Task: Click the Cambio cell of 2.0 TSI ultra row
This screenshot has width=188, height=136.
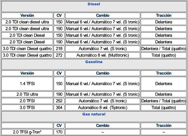Action: tap(102, 94)
